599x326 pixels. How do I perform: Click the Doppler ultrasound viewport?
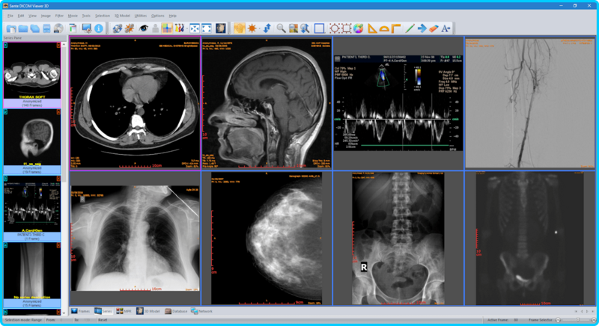click(x=398, y=103)
